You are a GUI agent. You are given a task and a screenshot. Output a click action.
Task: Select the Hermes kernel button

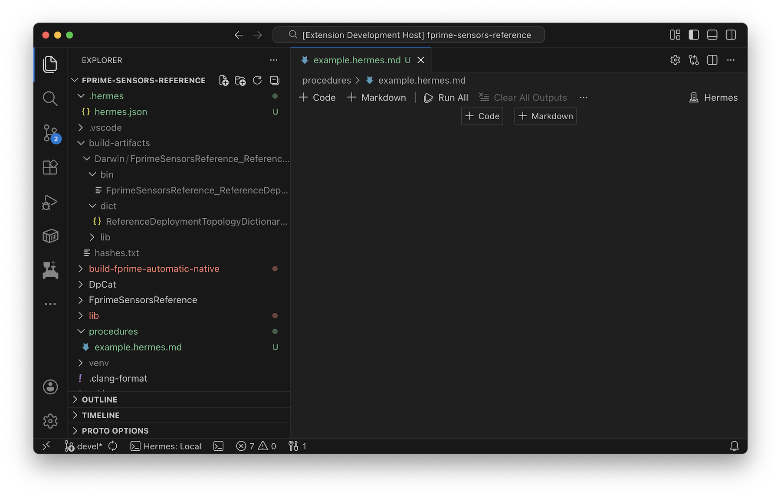tap(713, 98)
